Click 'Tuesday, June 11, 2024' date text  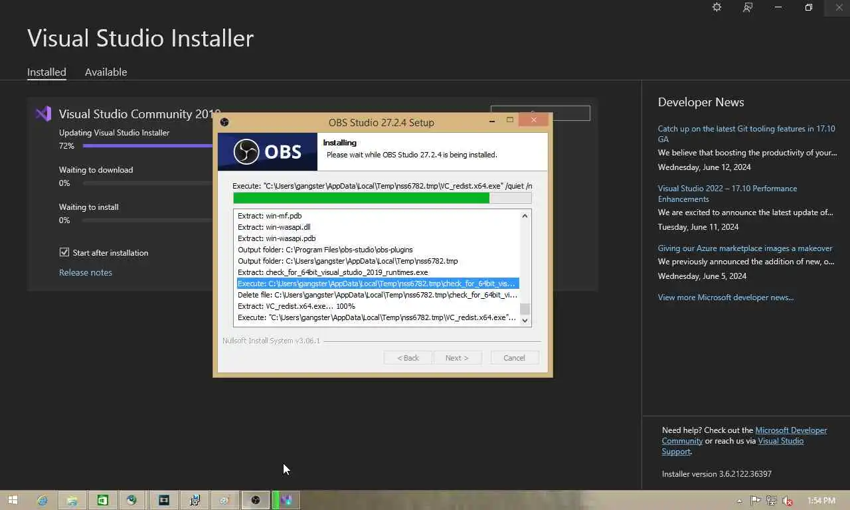(x=698, y=226)
